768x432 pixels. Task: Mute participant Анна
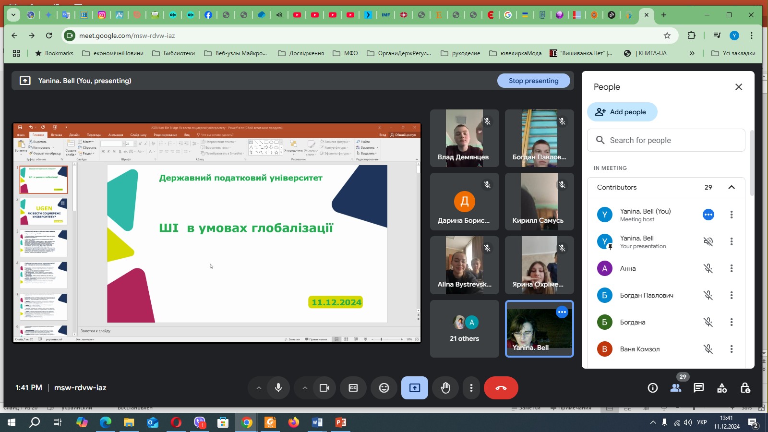(708, 268)
